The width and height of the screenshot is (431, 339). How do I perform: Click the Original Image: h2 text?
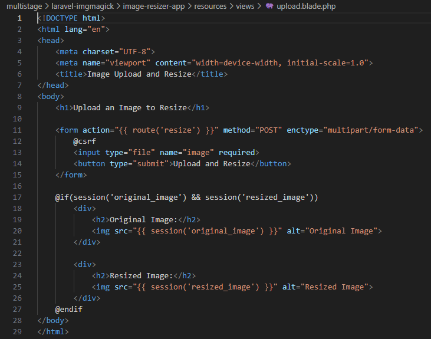pyautogui.click(x=143, y=220)
